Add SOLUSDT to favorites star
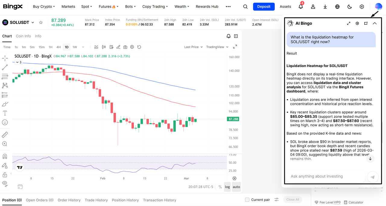Viewport: 386px width, 206px height. pyautogui.click(x=41, y=23)
